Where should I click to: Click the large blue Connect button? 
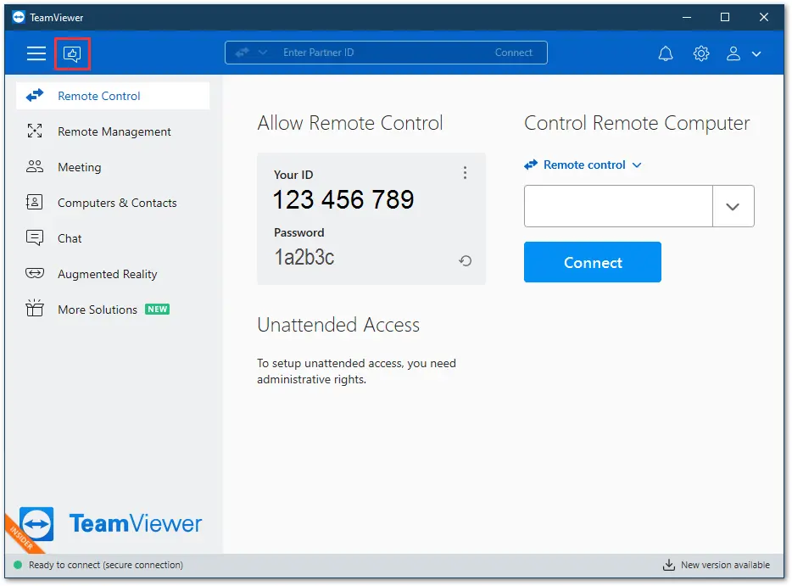pyautogui.click(x=592, y=262)
